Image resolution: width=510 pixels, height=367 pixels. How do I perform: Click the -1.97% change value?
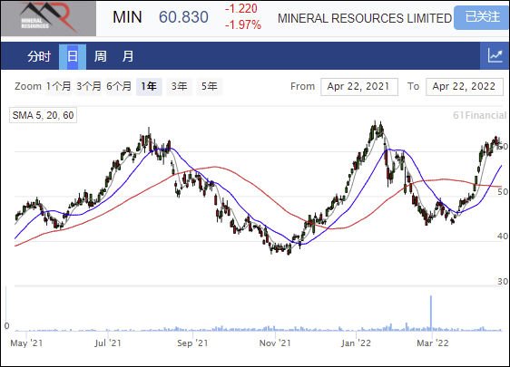(243, 25)
